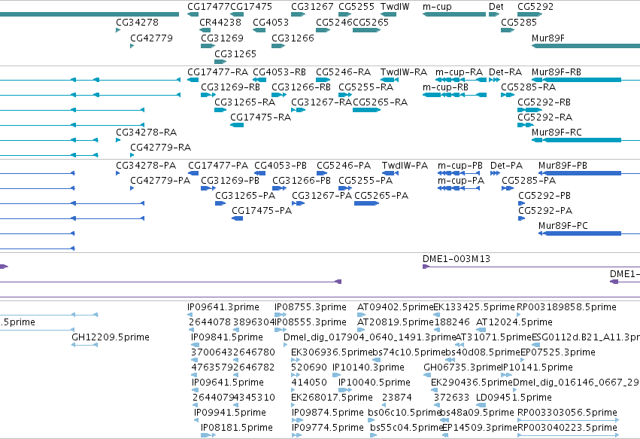Click the CG4053-PB protein feature

[x=260, y=173]
